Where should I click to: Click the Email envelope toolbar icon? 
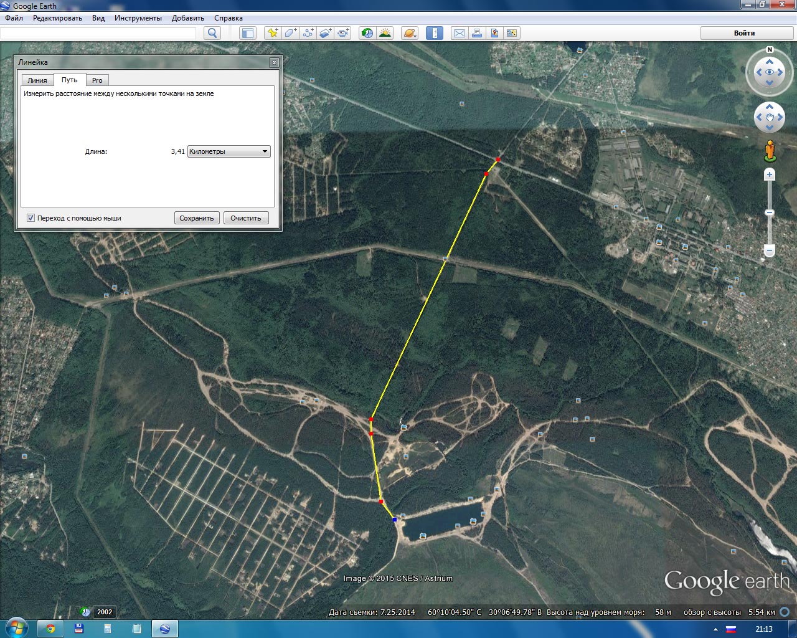coord(459,33)
